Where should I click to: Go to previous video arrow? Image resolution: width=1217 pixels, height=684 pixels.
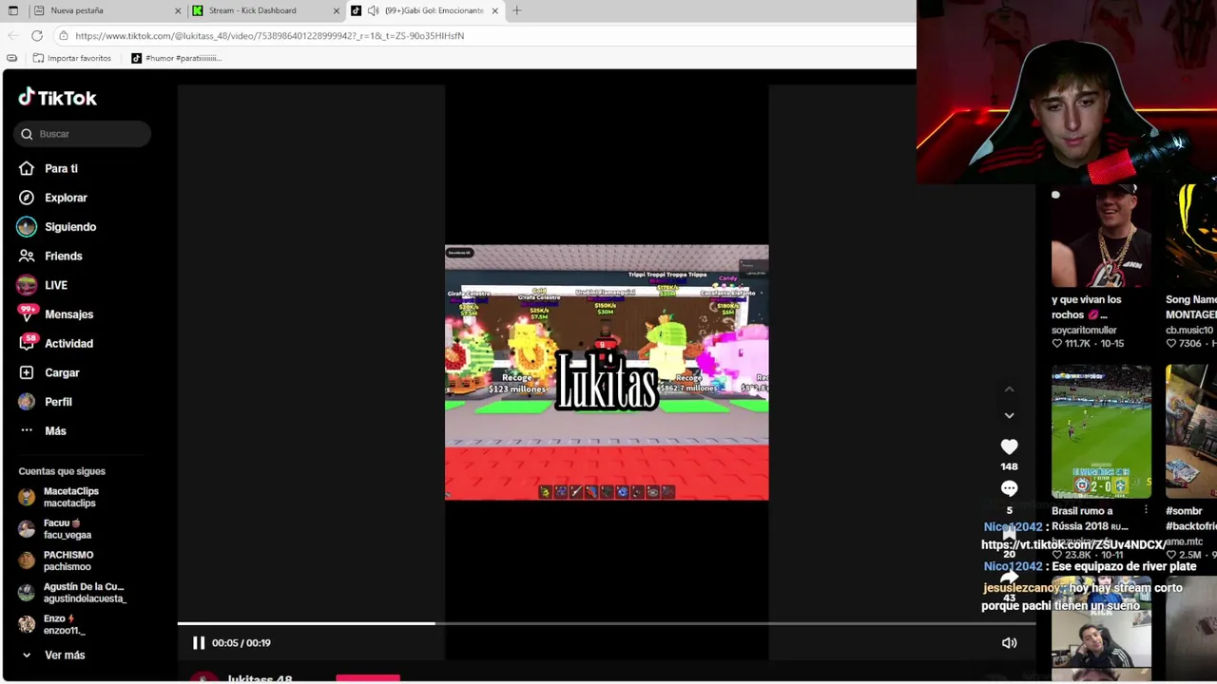1009,389
